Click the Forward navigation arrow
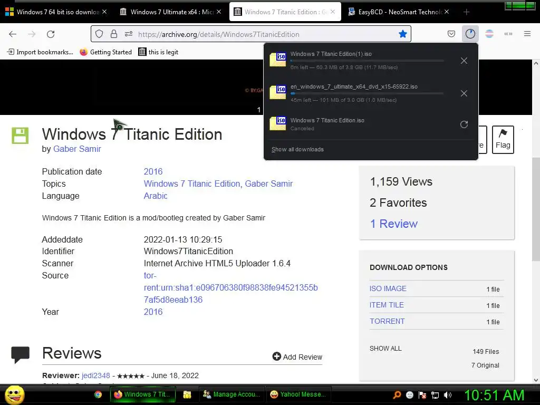The width and height of the screenshot is (540, 405). coord(32,34)
